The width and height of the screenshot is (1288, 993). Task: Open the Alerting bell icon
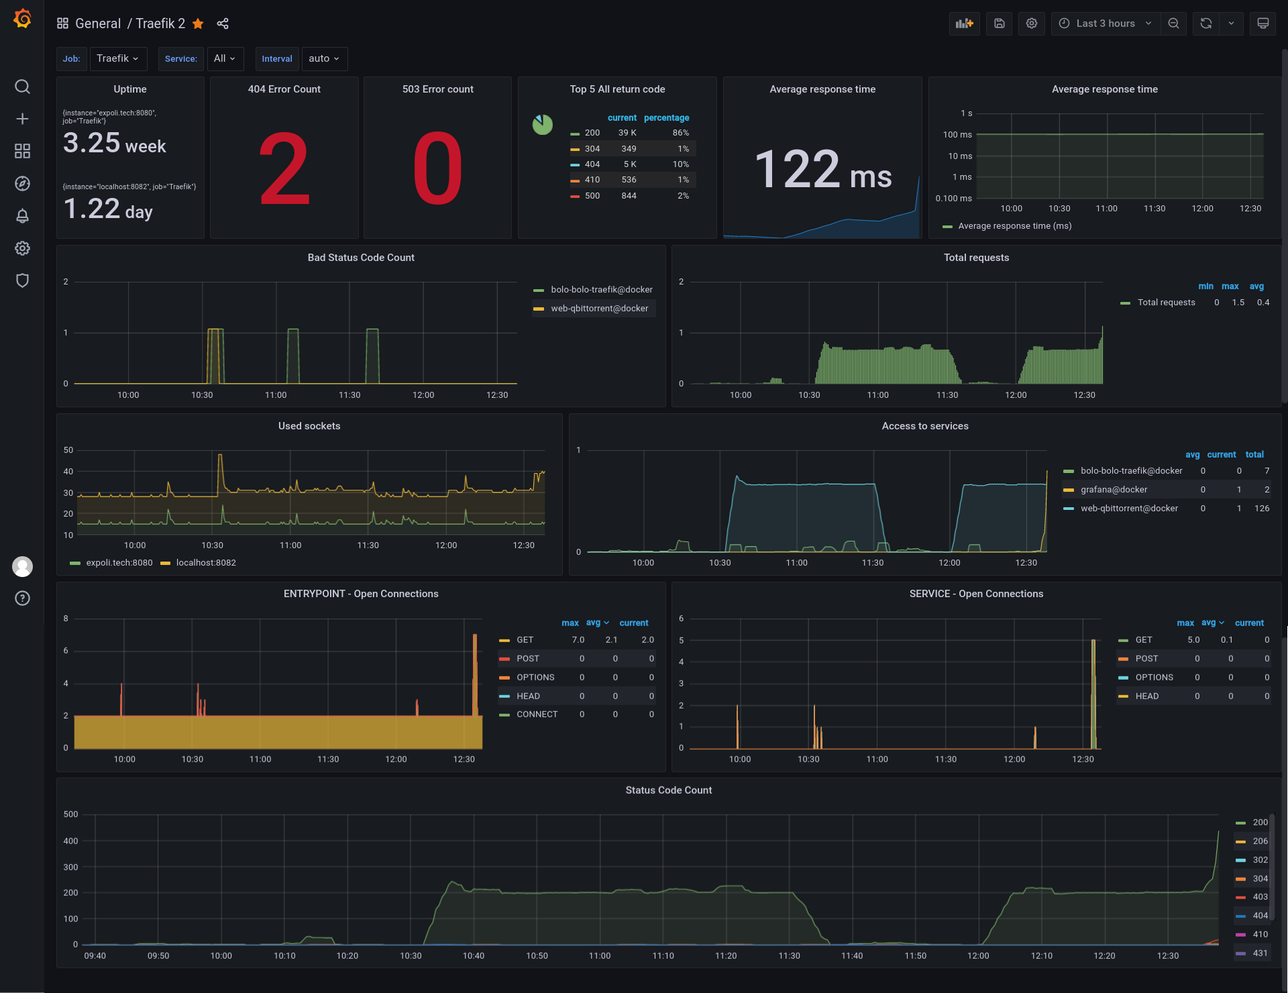click(x=22, y=215)
